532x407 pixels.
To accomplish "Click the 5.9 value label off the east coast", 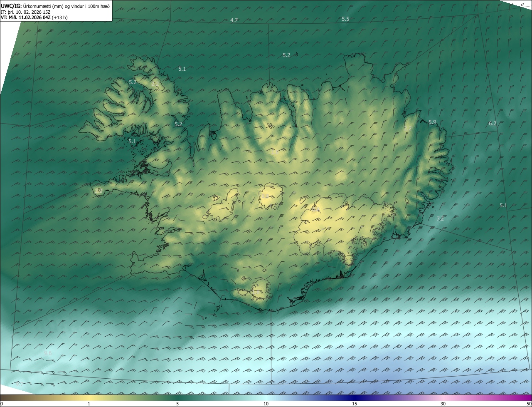I will point(432,122).
